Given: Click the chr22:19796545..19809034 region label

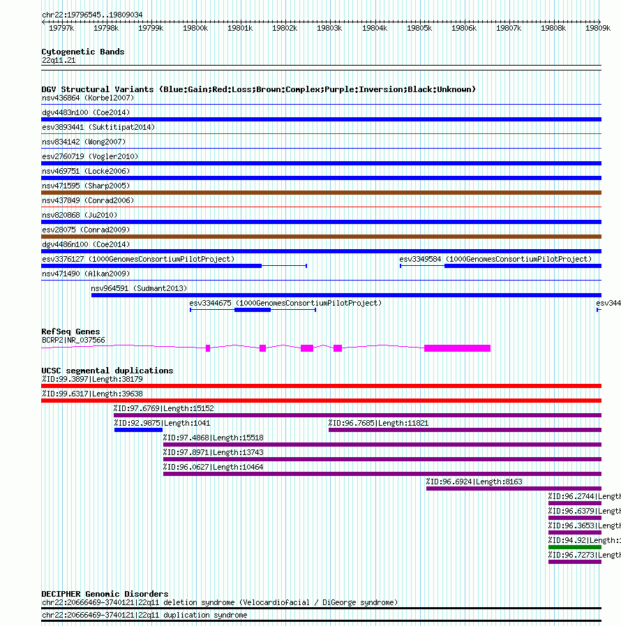Looking at the screenshot, I should [x=92, y=15].
